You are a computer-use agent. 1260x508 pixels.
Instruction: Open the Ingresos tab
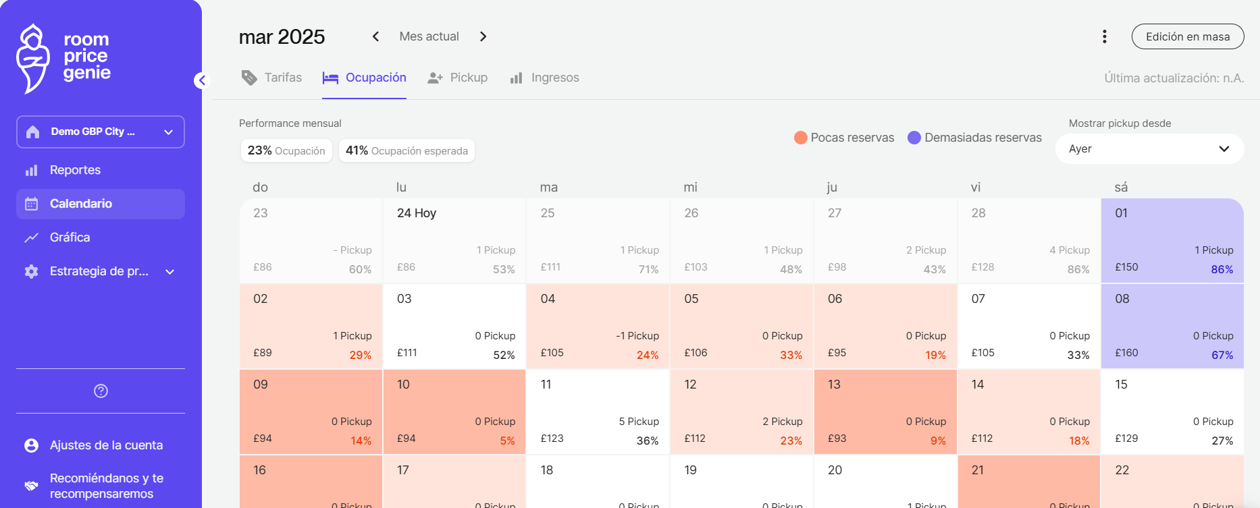tap(544, 78)
